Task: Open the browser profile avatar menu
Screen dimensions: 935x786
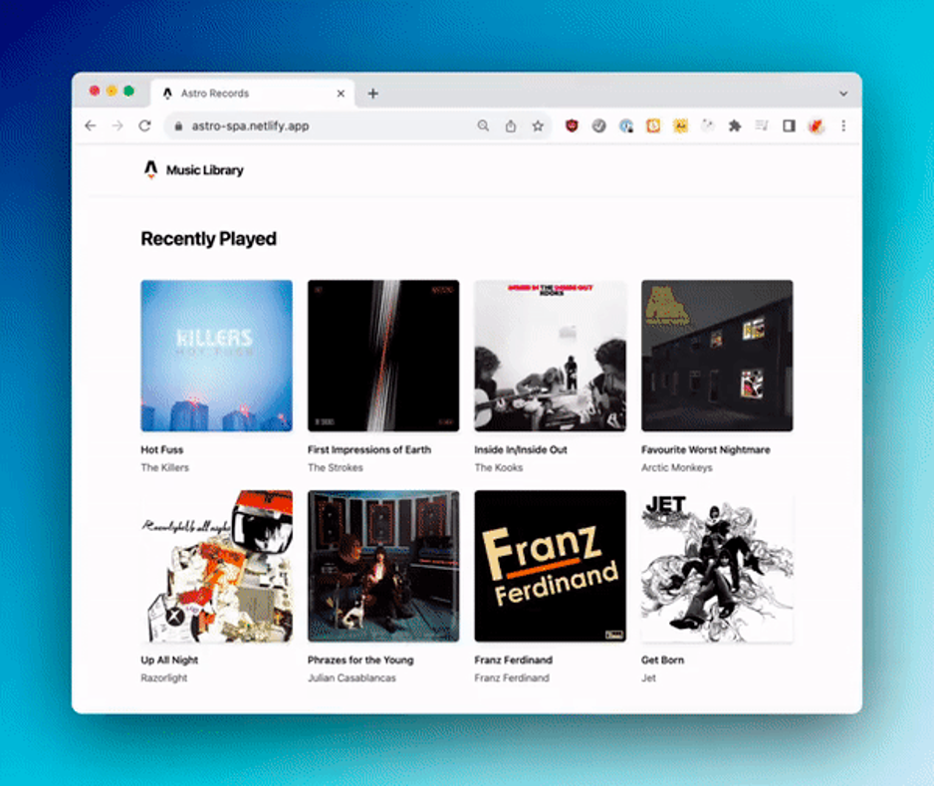Action: click(x=816, y=126)
